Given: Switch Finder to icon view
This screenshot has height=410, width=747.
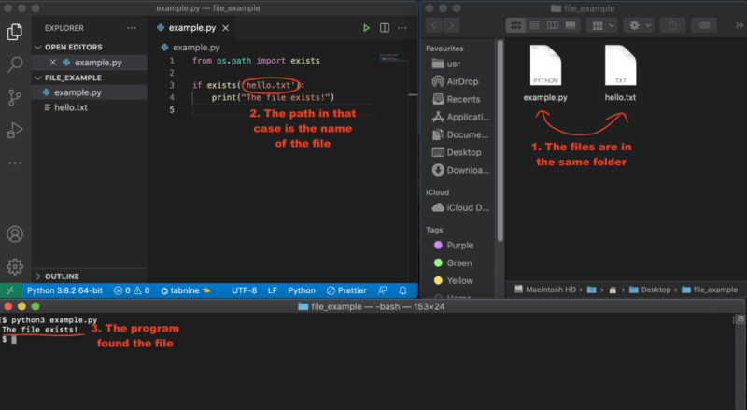Looking at the screenshot, I should coord(515,25).
